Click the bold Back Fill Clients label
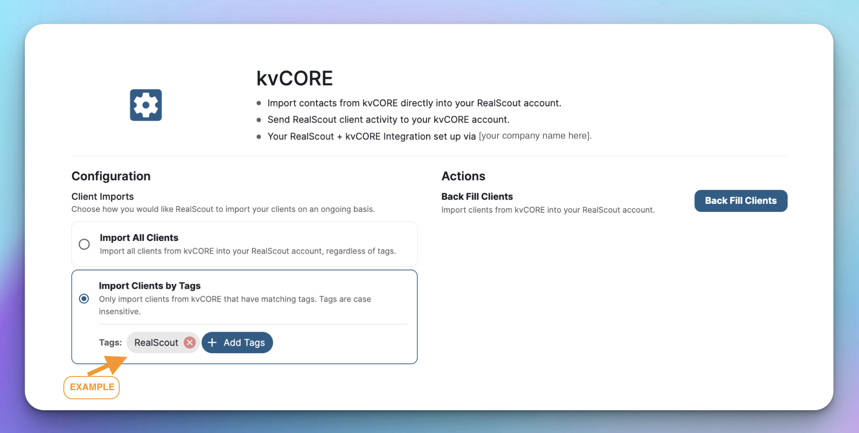859x433 pixels. click(x=477, y=196)
